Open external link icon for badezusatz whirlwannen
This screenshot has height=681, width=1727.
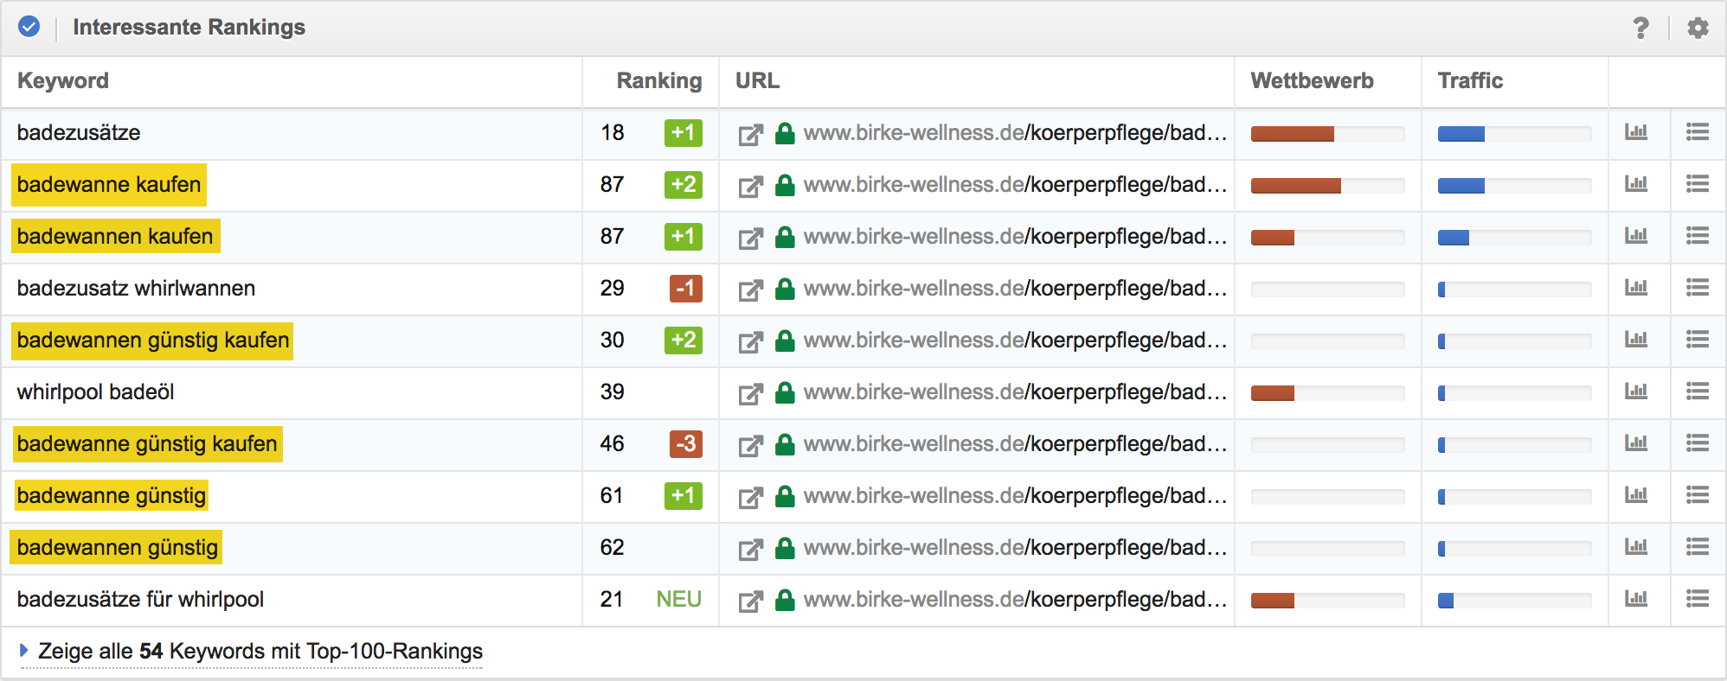[750, 290]
